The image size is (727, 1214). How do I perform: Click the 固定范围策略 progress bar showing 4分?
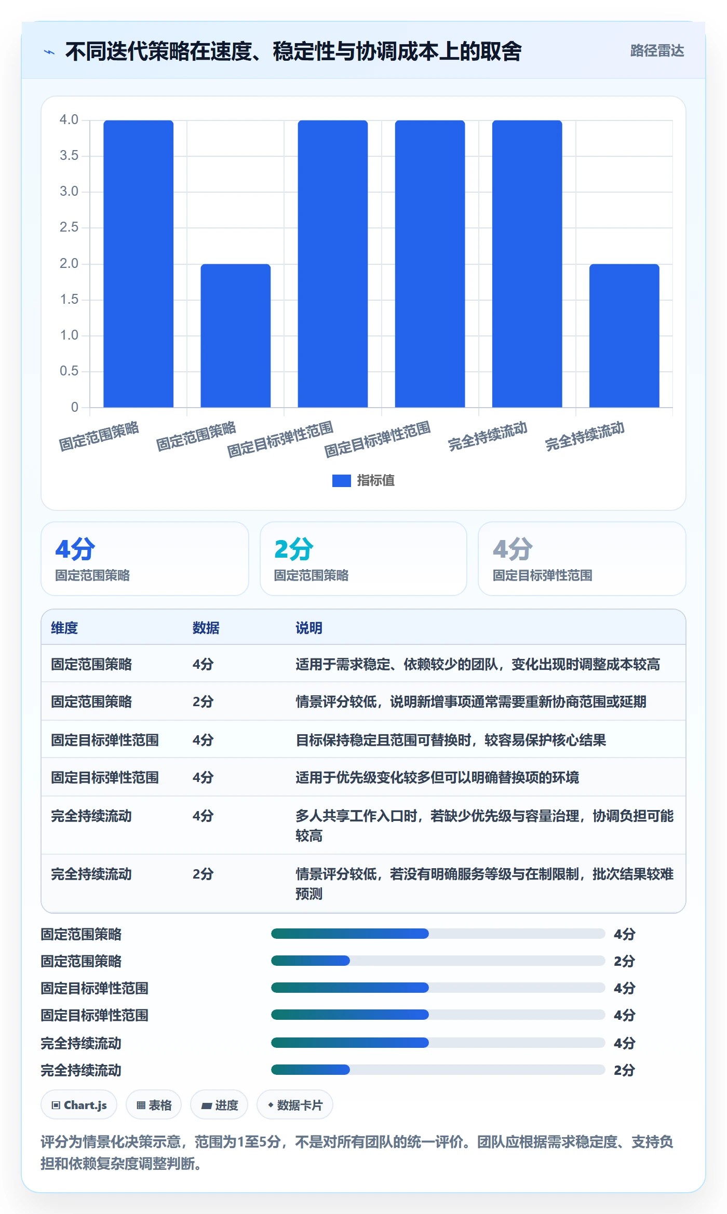click(x=438, y=934)
